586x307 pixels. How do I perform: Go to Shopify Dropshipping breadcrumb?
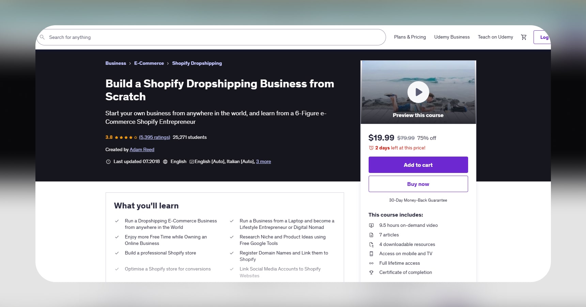[x=197, y=63]
